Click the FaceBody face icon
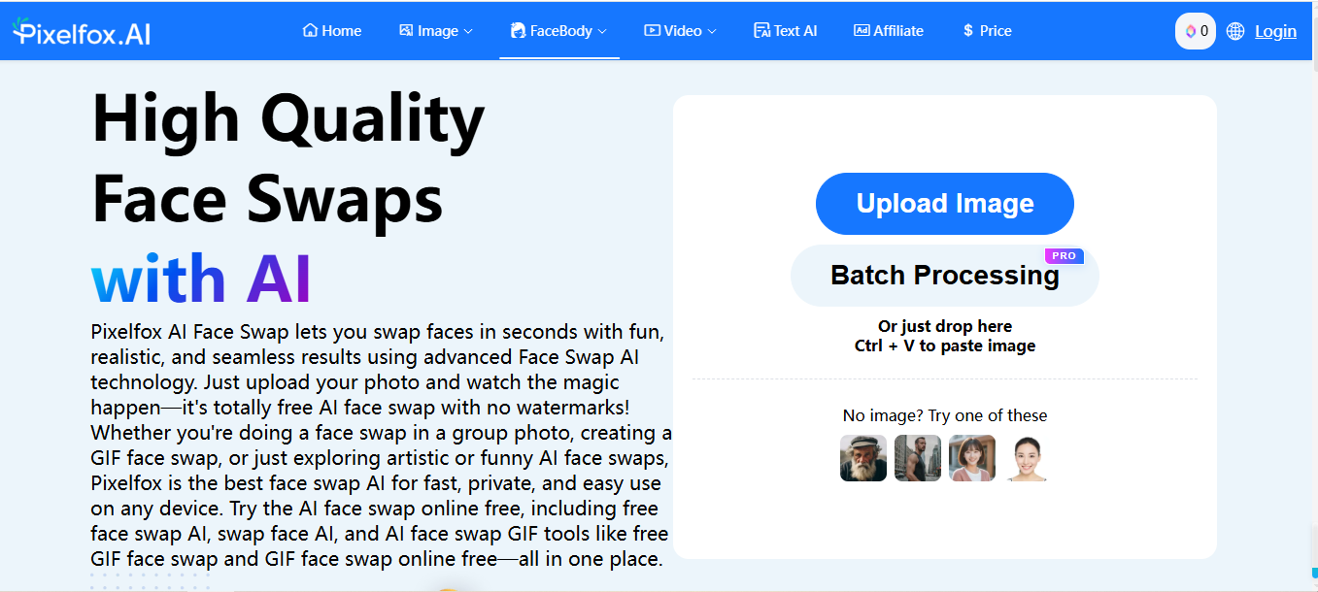Viewport: 1318px width, 592px height. point(518,31)
